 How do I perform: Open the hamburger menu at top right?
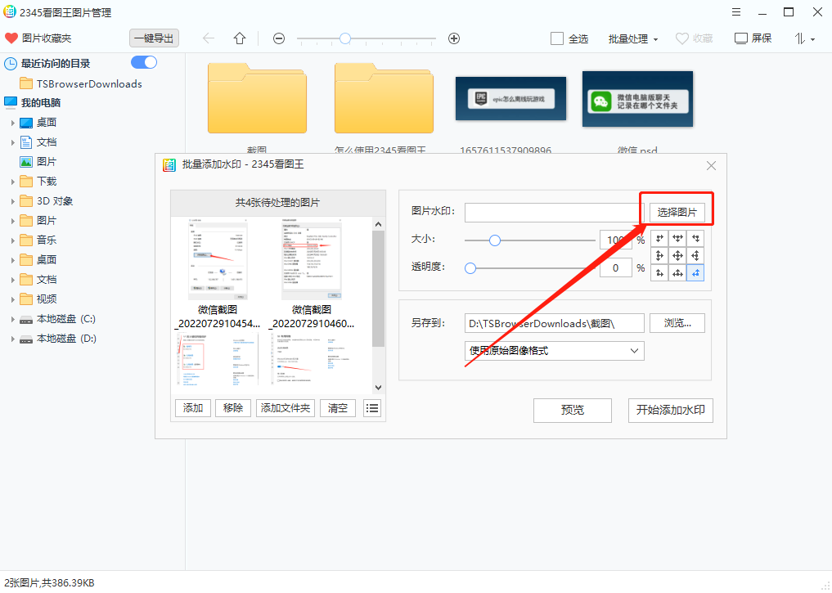(x=735, y=11)
